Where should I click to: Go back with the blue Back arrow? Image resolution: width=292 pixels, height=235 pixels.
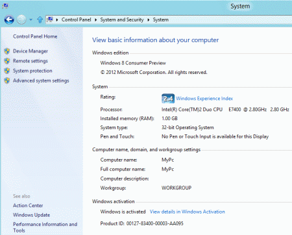point(9,19)
